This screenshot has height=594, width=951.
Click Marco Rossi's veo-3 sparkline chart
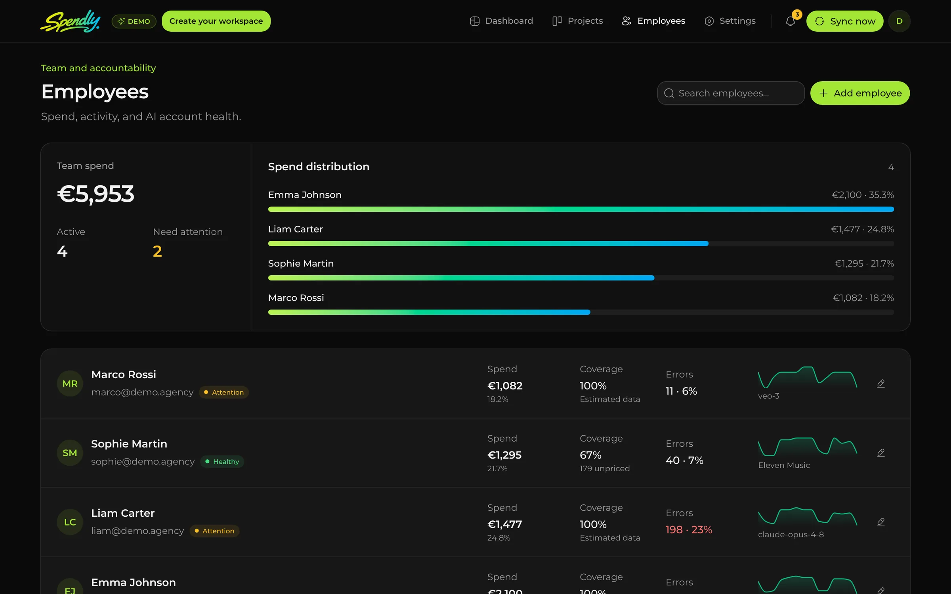coord(807,377)
